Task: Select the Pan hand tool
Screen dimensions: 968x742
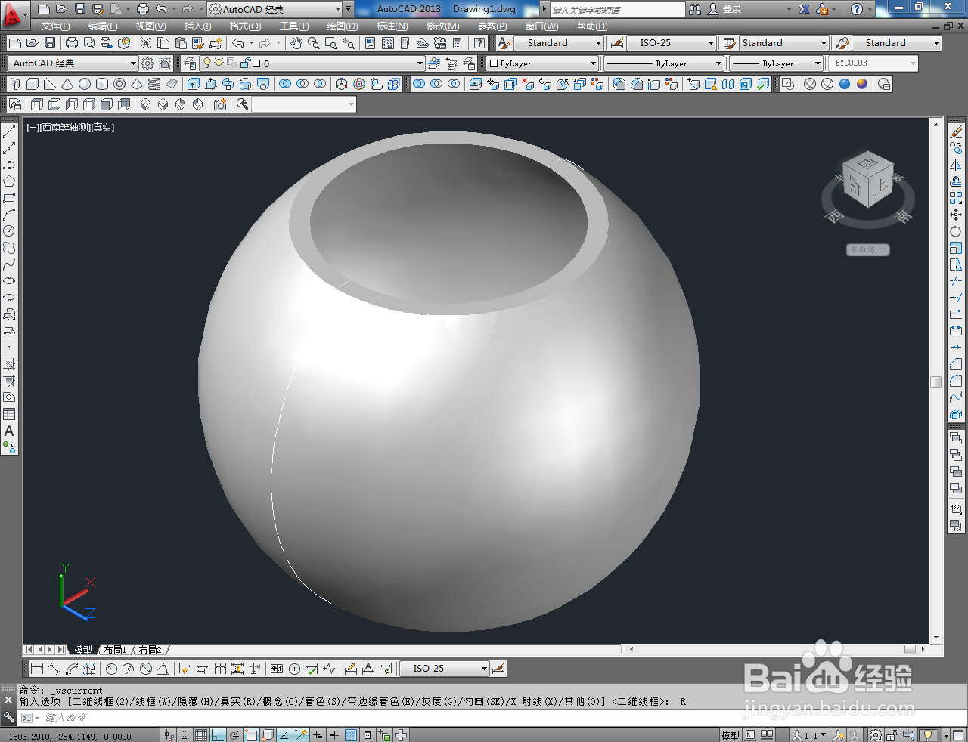Action: (x=296, y=43)
